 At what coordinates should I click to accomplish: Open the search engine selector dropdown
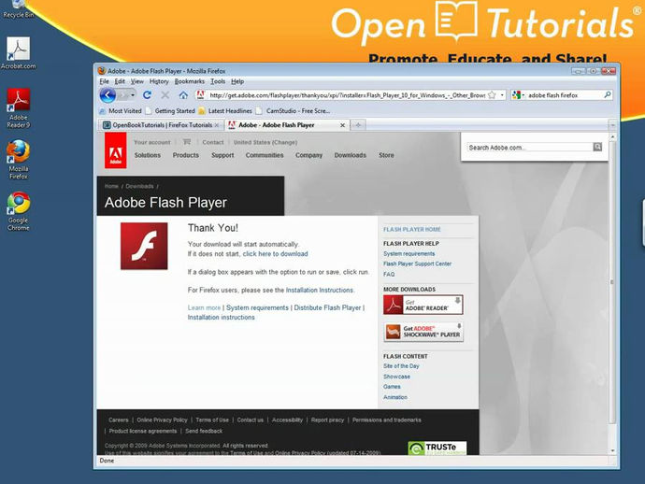[518, 95]
